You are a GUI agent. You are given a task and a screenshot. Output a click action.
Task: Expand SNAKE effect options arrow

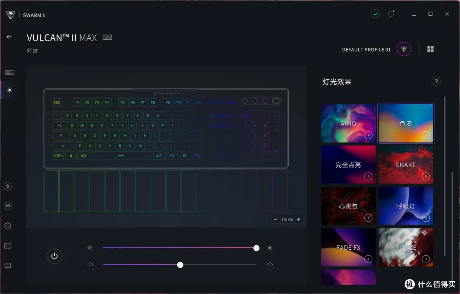point(425,177)
